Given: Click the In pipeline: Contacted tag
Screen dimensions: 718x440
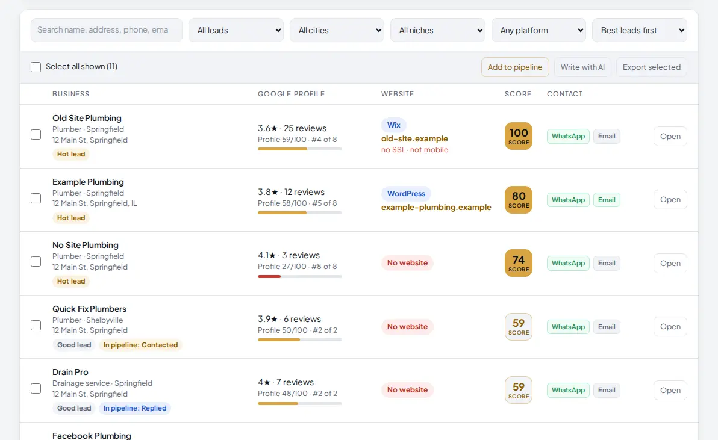Looking at the screenshot, I should pyautogui.click(x=140, y=345).
